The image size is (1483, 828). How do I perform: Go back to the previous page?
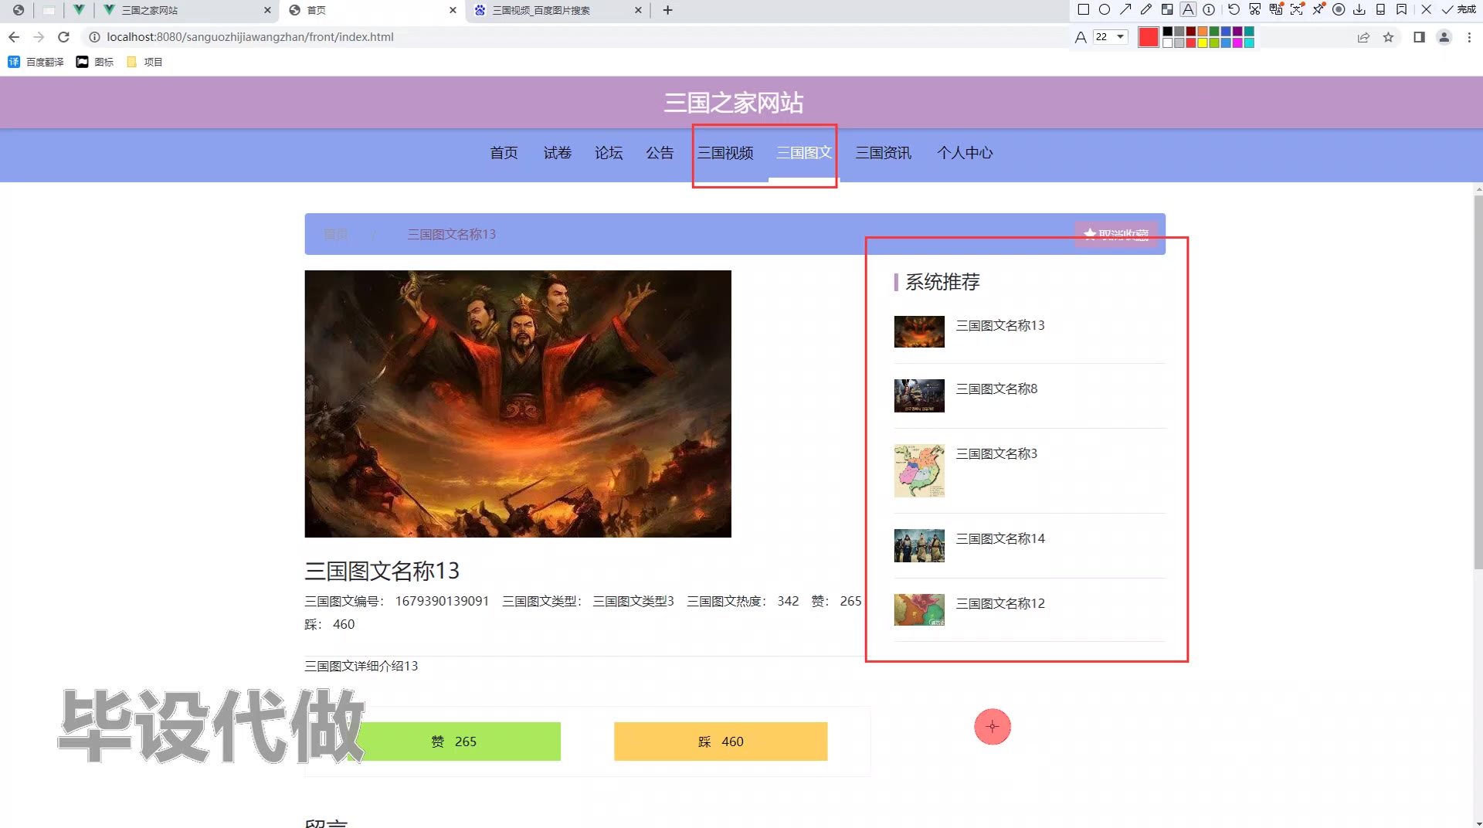[x=14, y=37]
